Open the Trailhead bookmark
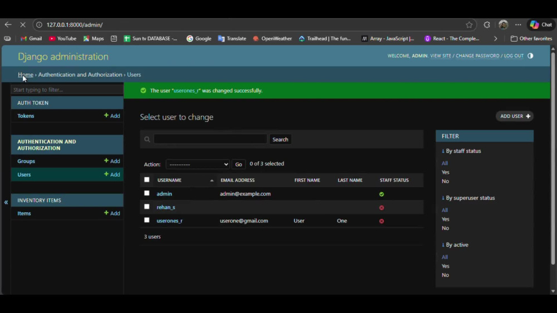The image size is (557, 313). click(x=325, y=38)
